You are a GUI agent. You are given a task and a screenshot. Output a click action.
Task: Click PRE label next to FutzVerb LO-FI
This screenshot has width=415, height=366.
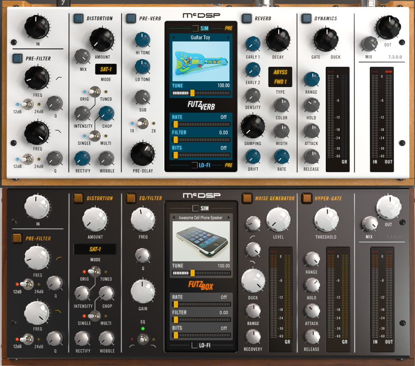pos(229,165)
